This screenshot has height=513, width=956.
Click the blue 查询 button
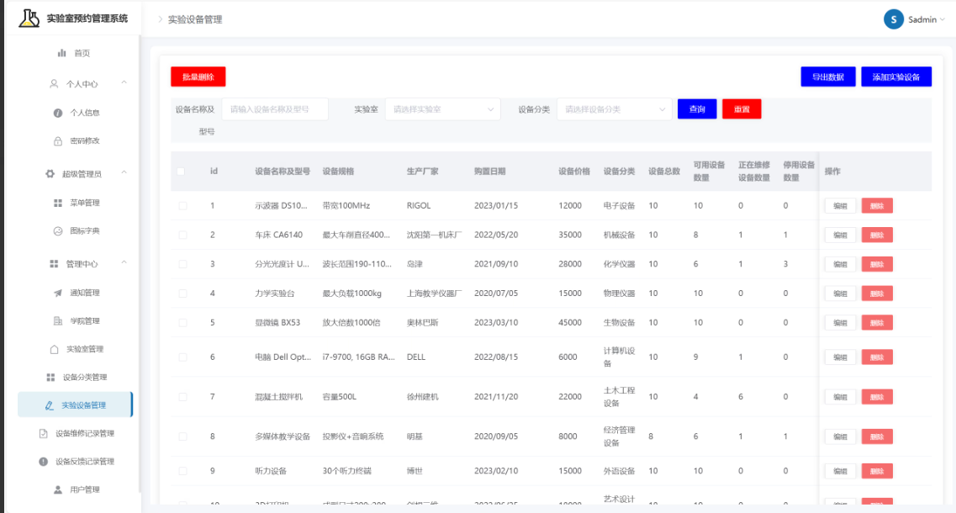tap(697, 109)
